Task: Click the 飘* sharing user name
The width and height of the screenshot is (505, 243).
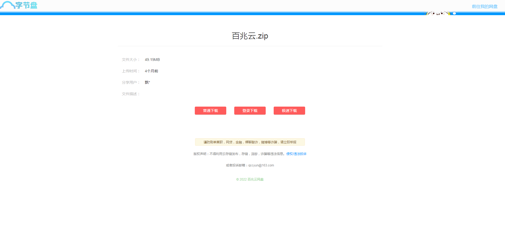Action: [x=147, y=82]
